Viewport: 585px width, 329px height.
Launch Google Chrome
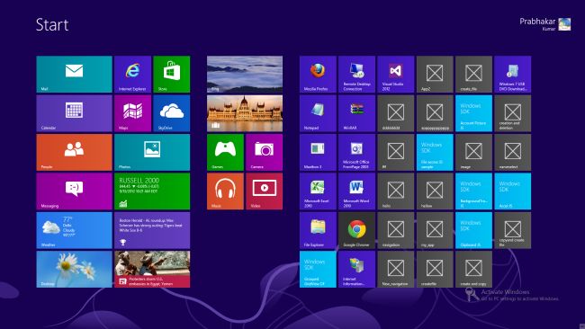tap(356, 230)
